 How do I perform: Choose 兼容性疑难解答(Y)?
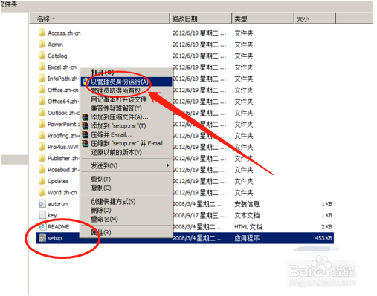[127, 108]
